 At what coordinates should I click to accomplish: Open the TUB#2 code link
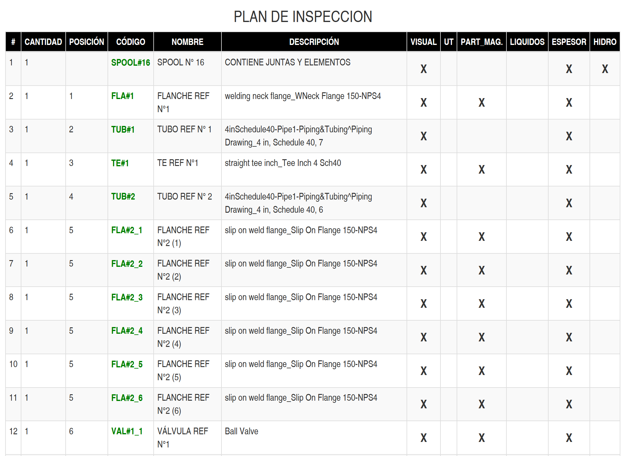123,197
